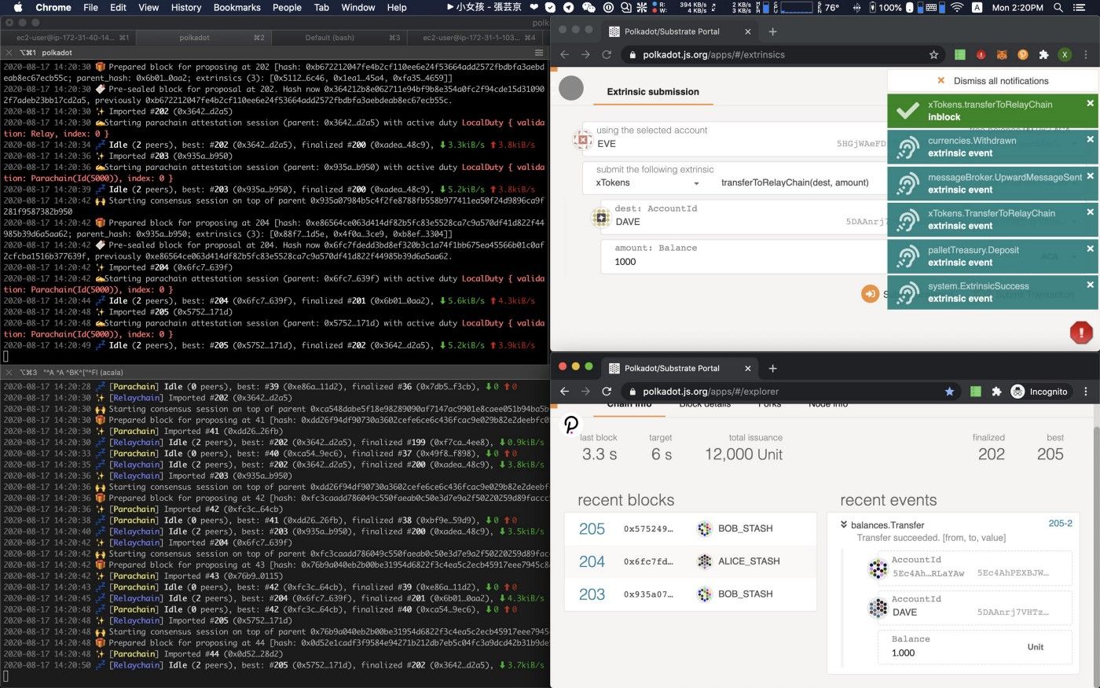Close the xTokens.transferToRelayChain inblock notification
This screenshot has height=688, width=1100.
pos(1090,104)
